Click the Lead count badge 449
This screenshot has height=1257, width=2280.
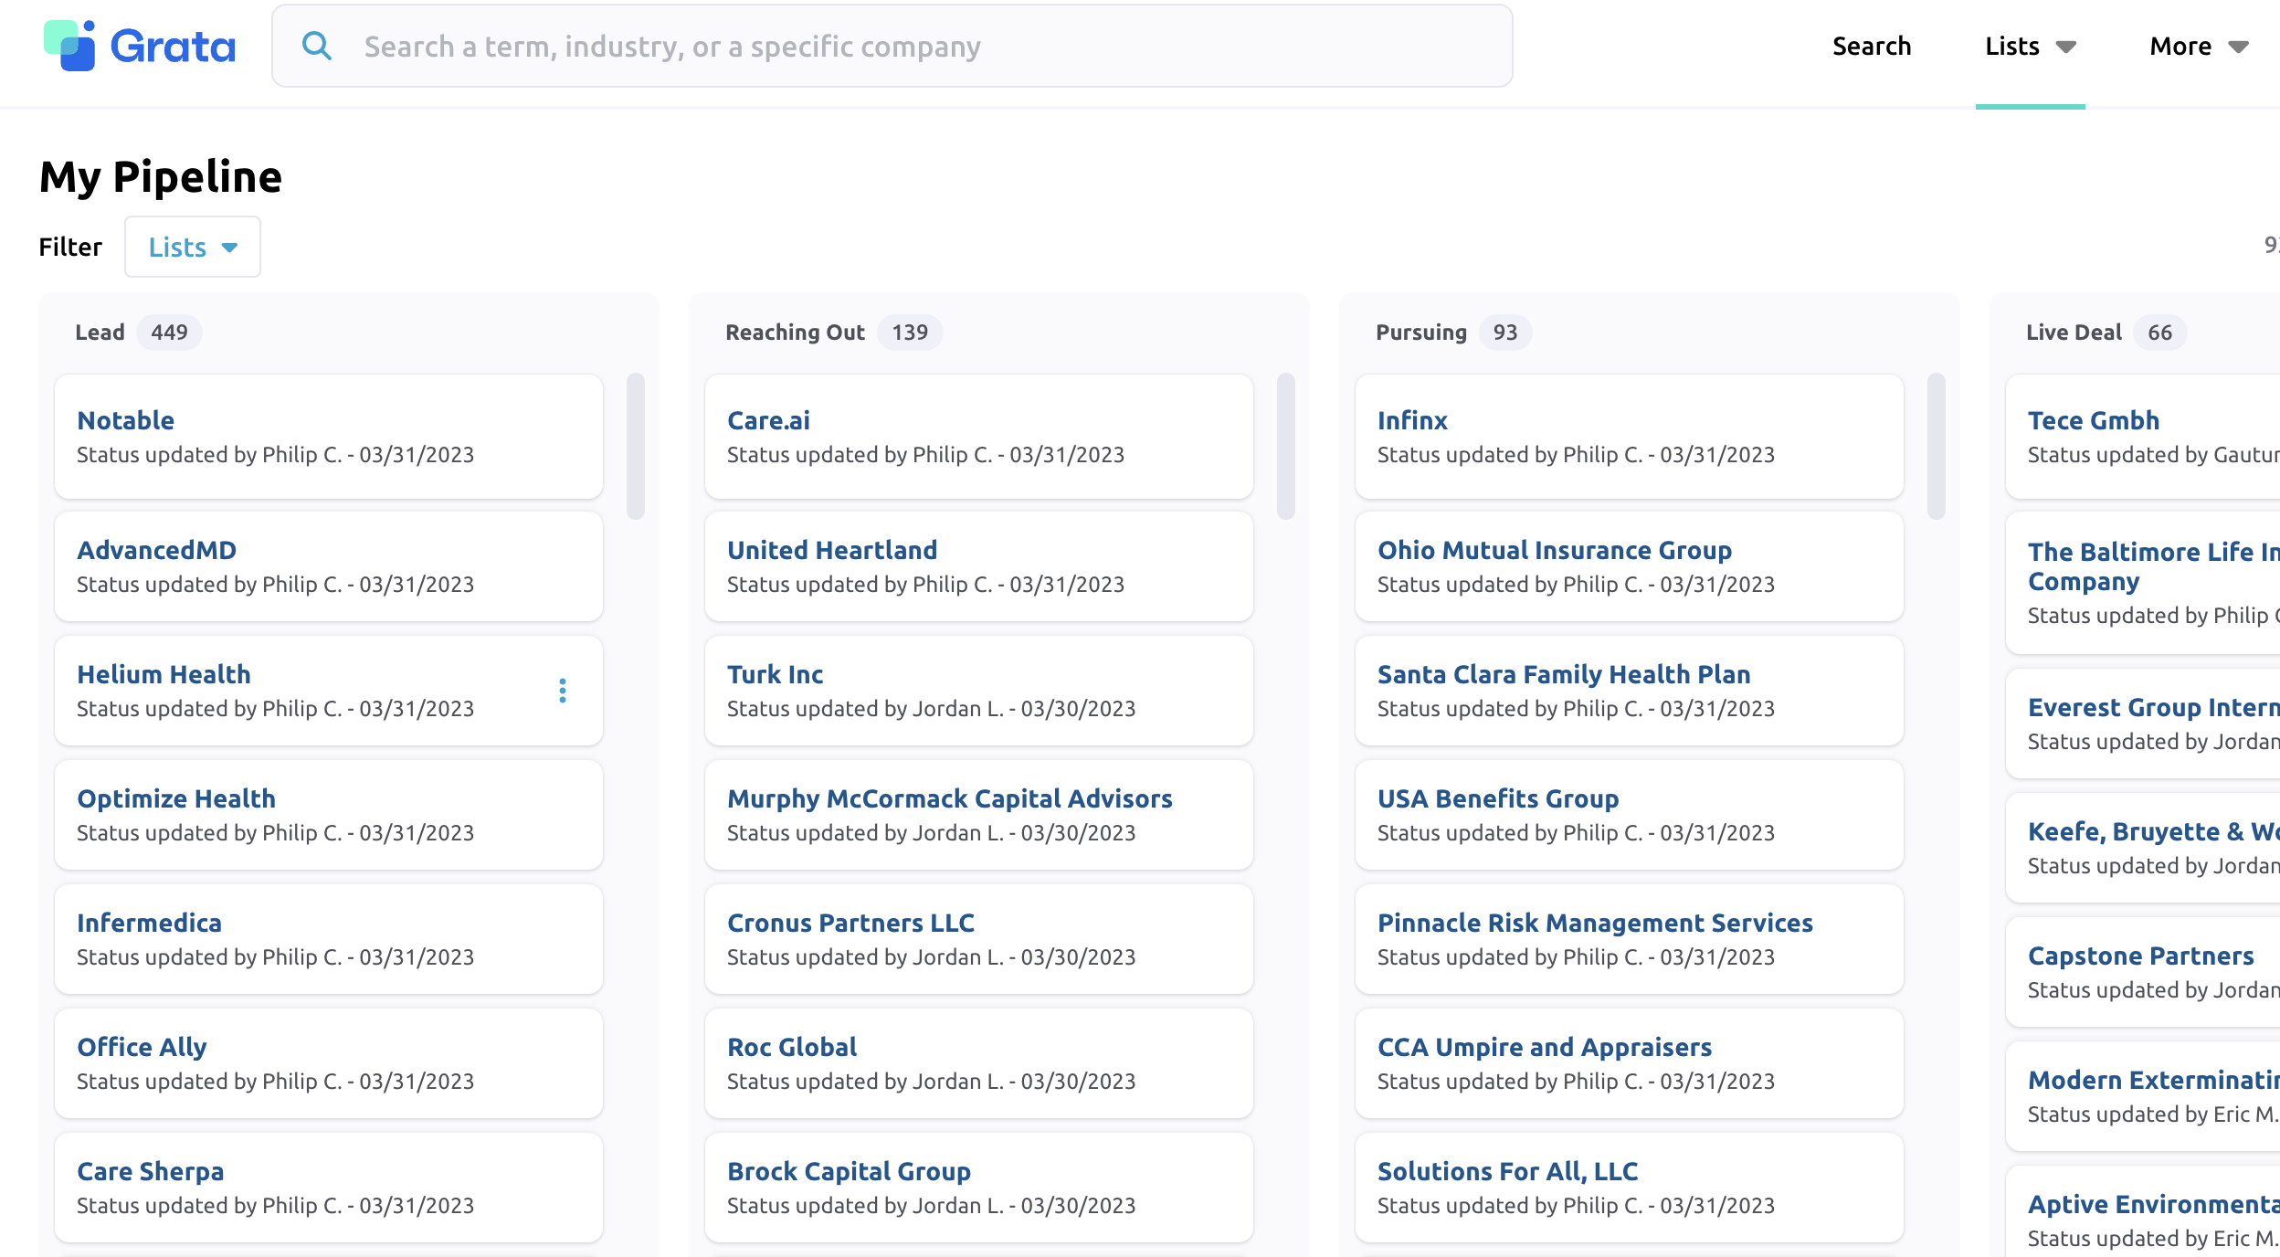point(169,333)
